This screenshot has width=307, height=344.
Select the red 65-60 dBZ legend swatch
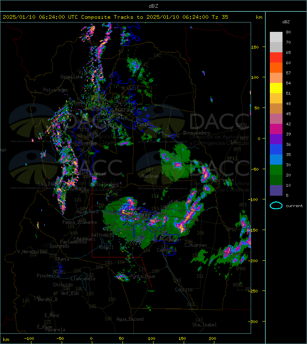(x=276, y=58)
